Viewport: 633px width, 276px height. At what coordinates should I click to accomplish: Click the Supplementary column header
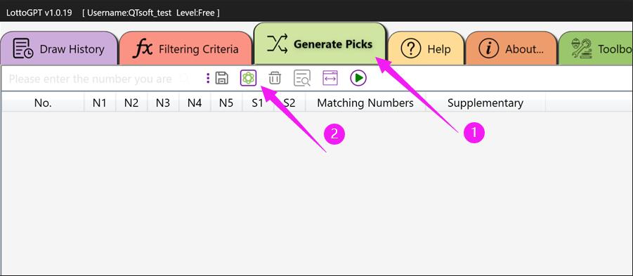(485, 103)
